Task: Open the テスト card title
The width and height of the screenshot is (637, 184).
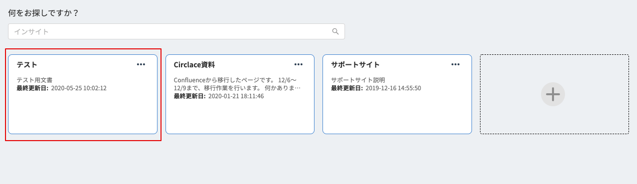Action: coord(27,65)
